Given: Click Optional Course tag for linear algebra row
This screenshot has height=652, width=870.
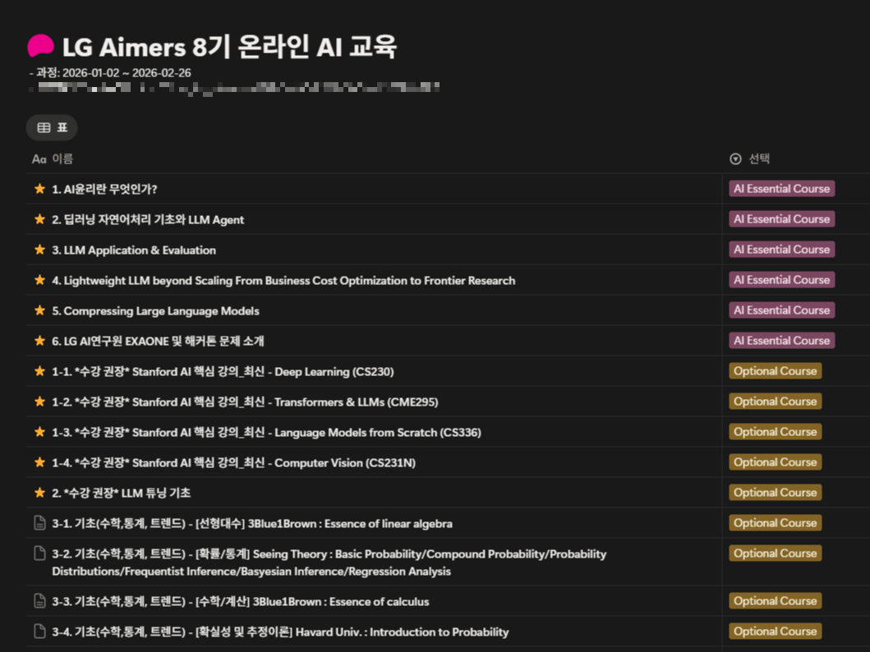Looking at the screenshot, I should point(776,523).
